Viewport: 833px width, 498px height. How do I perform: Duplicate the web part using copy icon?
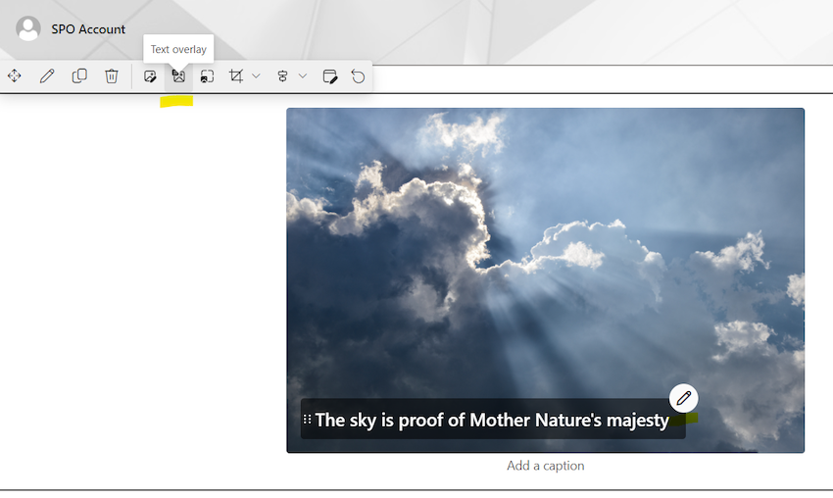pos(79,76)
